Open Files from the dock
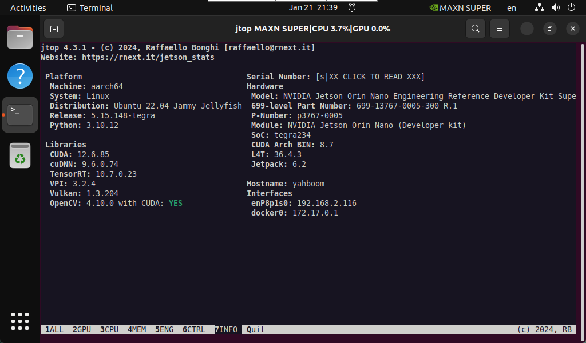Screen dimensions: 586x343 click(x=20, y=38)
